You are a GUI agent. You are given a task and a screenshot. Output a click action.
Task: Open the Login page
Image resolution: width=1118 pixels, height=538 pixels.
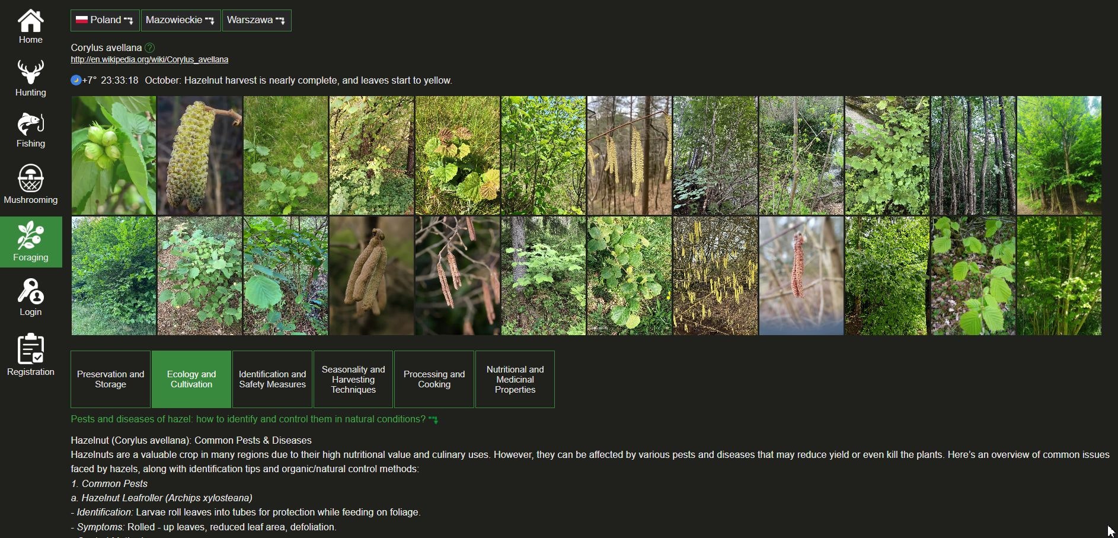click(x=30, y=297)
